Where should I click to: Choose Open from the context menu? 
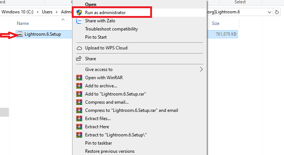91,4
